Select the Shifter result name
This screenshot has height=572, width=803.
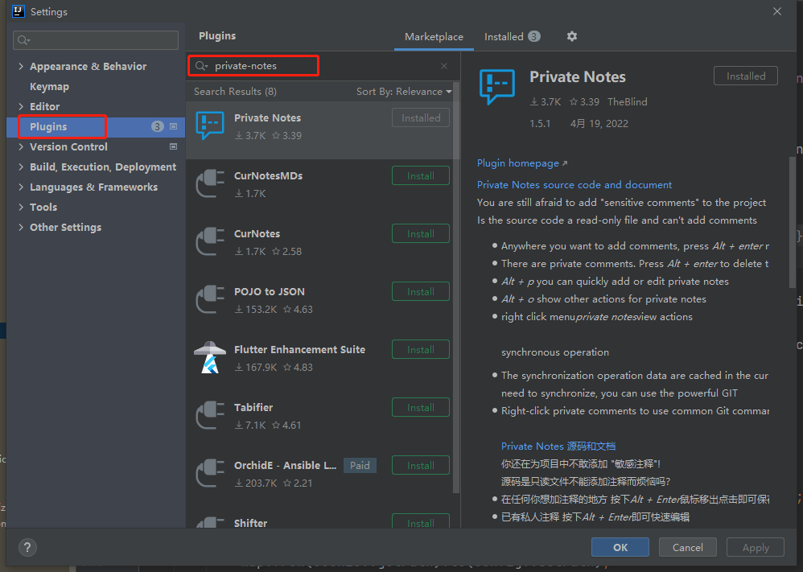coord(250,523)
